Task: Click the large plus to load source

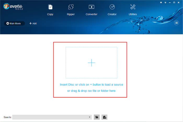Action: [x=92, y=63]
